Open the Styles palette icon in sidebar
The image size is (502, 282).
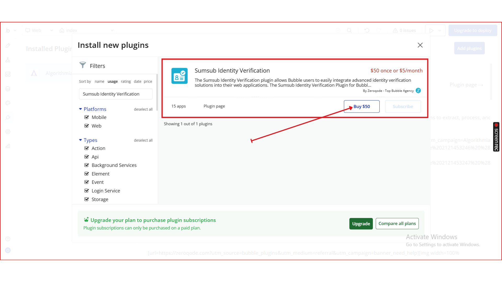pos(8,103)
